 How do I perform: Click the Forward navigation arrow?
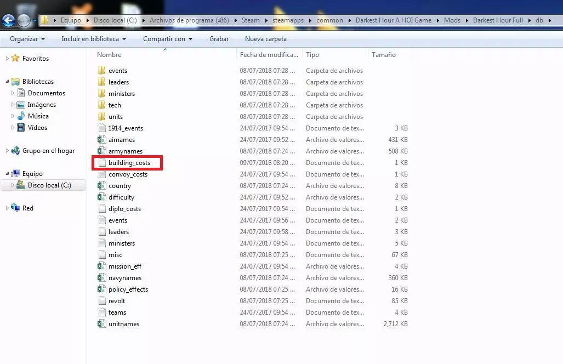point(24,20)
